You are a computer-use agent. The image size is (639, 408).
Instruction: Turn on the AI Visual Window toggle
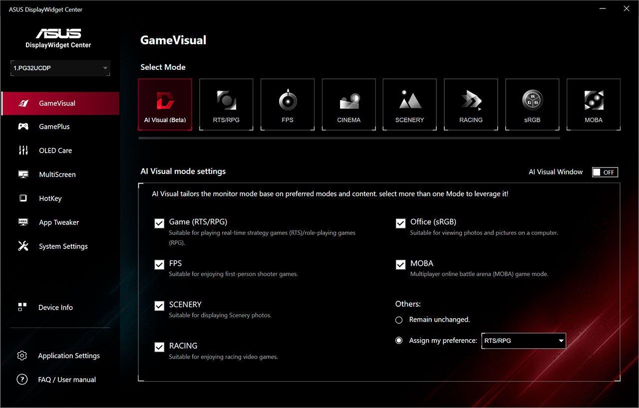click(605, 172)
